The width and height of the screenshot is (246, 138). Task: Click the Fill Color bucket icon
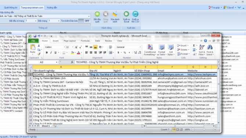(x=72, y=53)
